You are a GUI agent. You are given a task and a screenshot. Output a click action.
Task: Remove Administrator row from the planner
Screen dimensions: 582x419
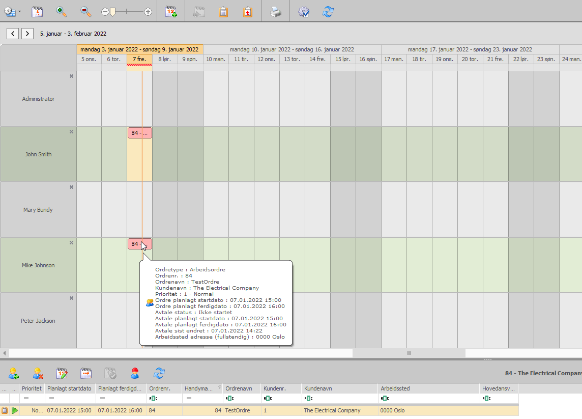point(71,76)
